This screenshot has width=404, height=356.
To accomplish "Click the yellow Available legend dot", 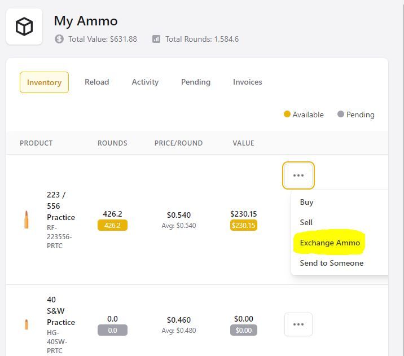I will tap(287, 114).
